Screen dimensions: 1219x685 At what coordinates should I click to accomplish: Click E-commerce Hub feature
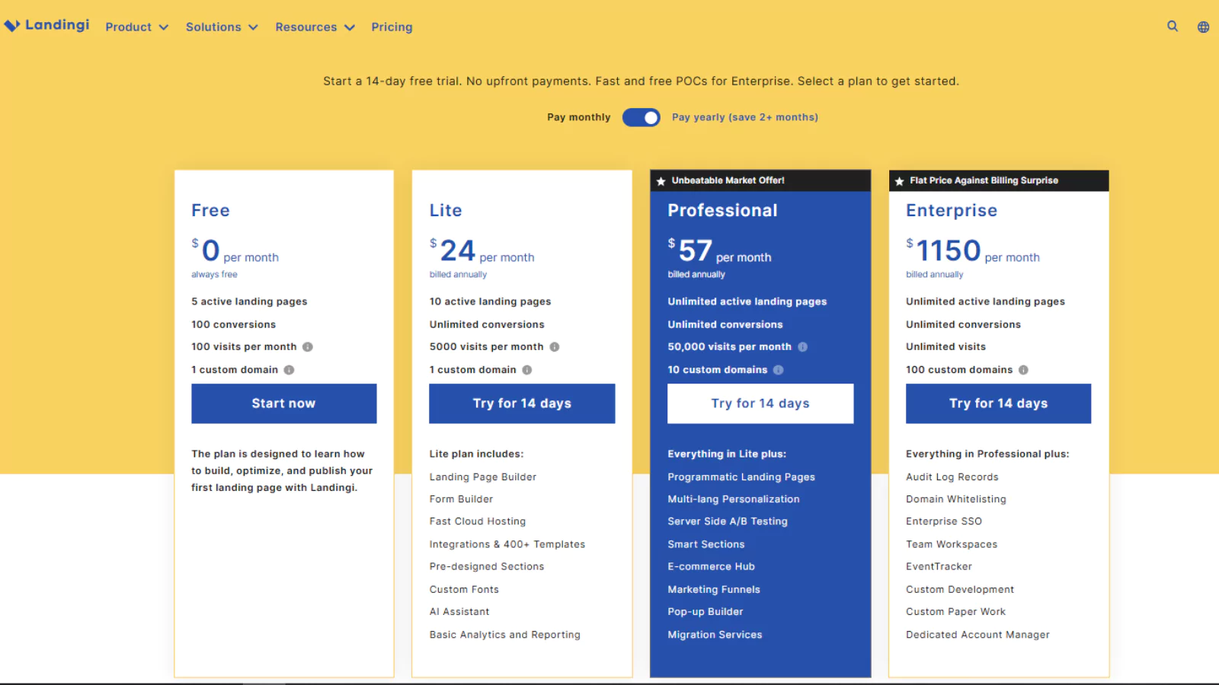[x=712, y=566]
